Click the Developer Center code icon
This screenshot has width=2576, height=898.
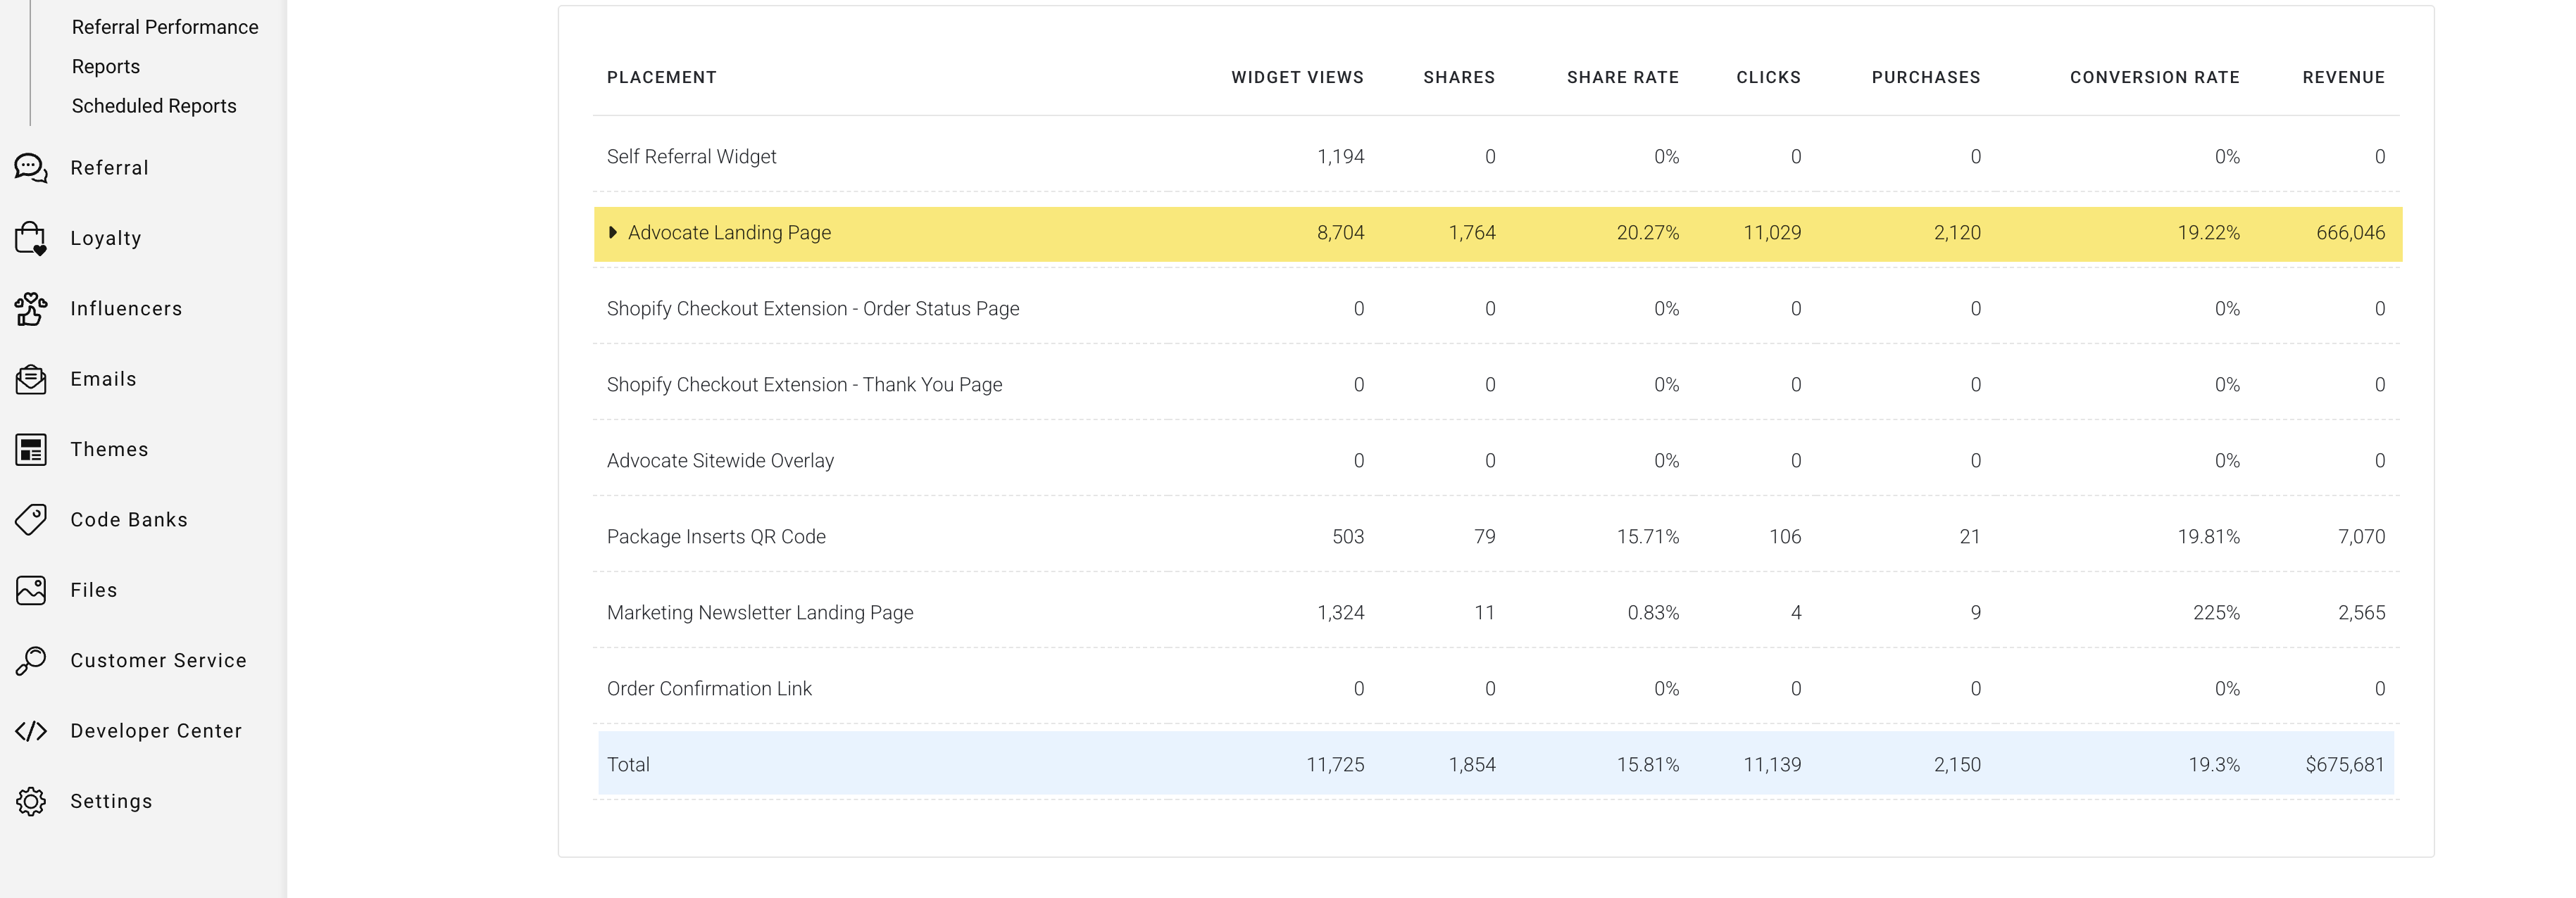(x=31, y=731)
